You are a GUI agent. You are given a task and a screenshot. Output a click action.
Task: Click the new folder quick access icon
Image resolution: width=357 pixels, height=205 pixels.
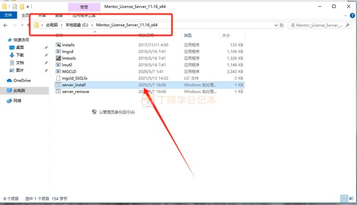tap(22, 7)
